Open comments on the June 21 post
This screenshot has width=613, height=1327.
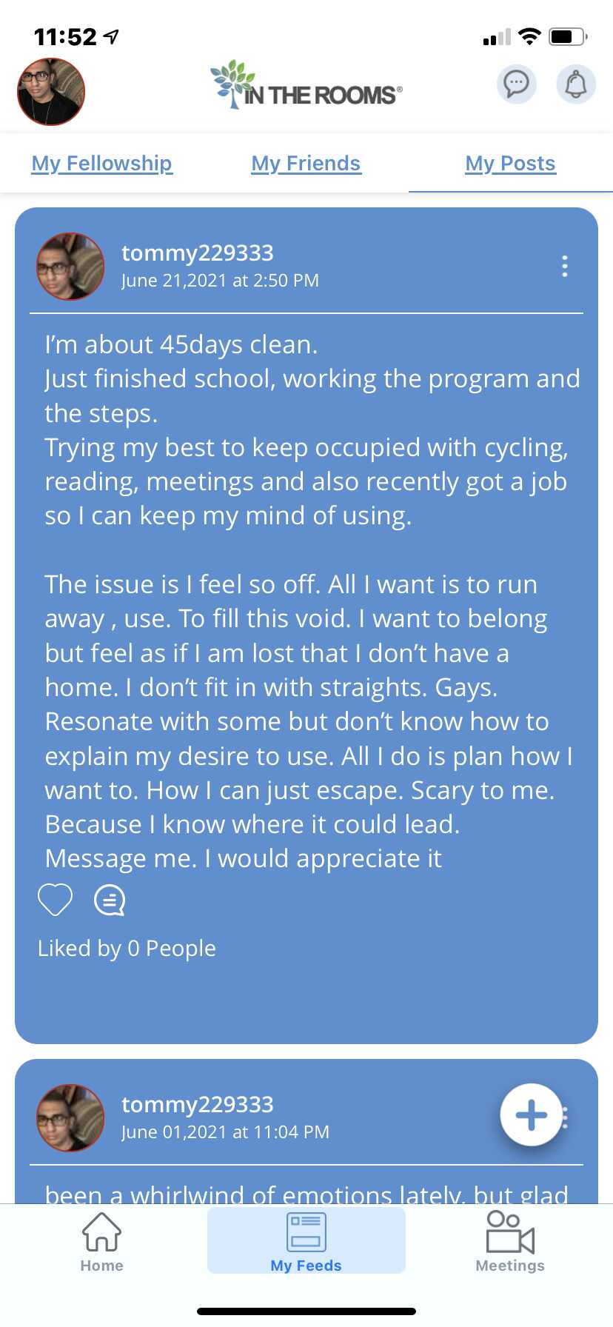[x=110, y=900]
